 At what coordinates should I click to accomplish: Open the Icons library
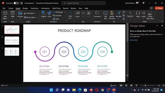coord(49,14)
